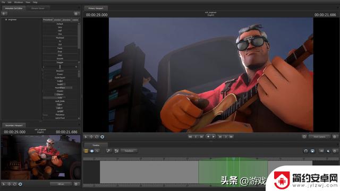Screen dimensions: 340x191
Task: Jump to the first frame
Action: [190, 137]
